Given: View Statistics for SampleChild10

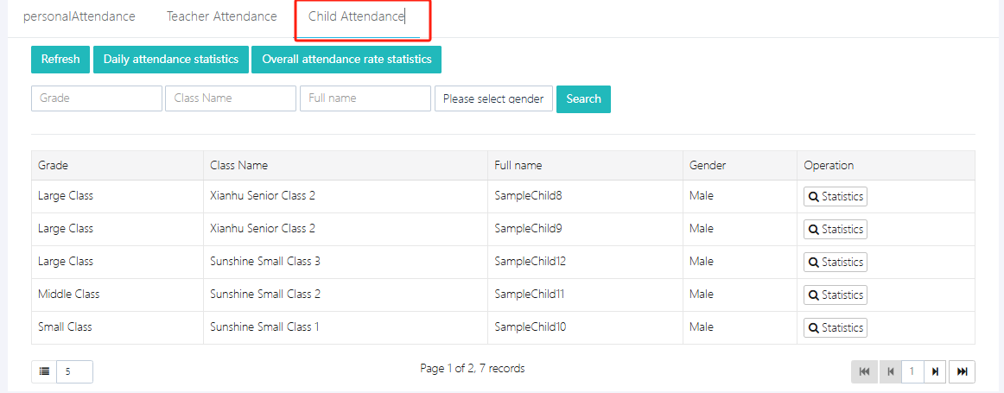Looking at the screenshot, I should [x=835, y=327].
